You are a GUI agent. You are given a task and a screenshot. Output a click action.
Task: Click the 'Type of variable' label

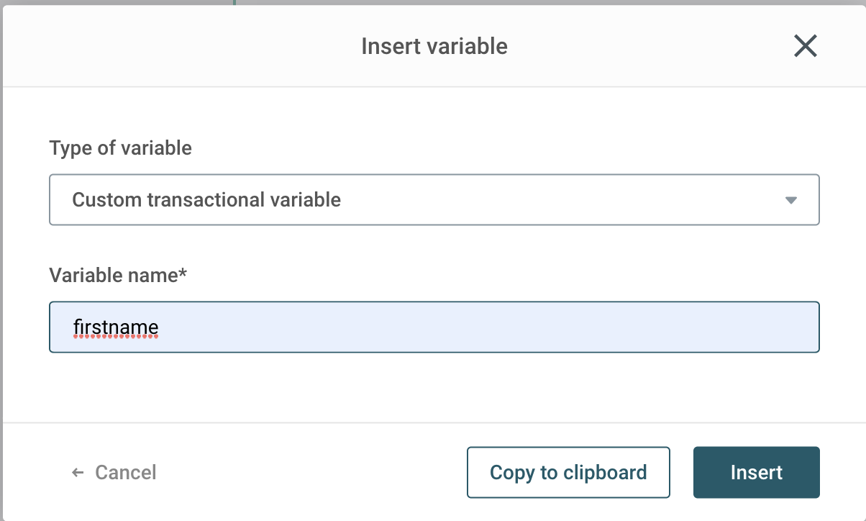point(120,148)
